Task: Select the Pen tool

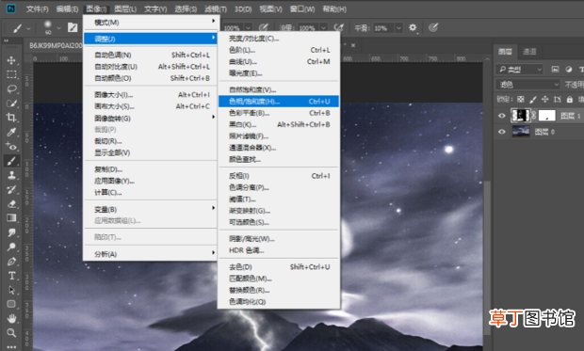Action: pos(11,262)
